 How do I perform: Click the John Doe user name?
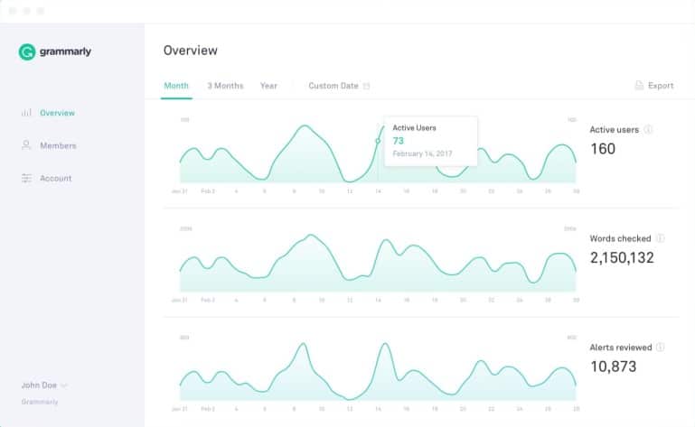point(39,385)
